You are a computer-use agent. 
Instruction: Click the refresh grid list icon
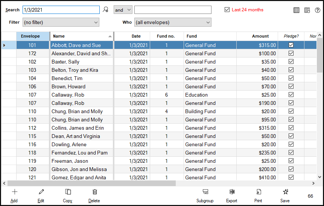(x=307, y=10)
